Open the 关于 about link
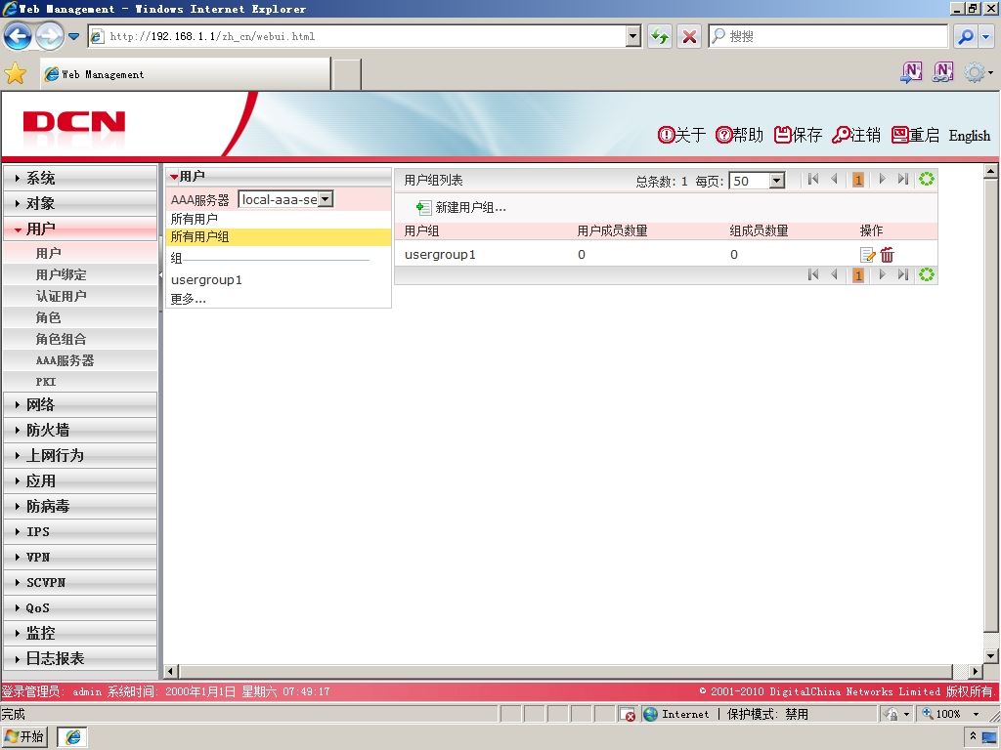This screenshot has width=1001, height=750. pyautogui.click(x=681, y=135)
